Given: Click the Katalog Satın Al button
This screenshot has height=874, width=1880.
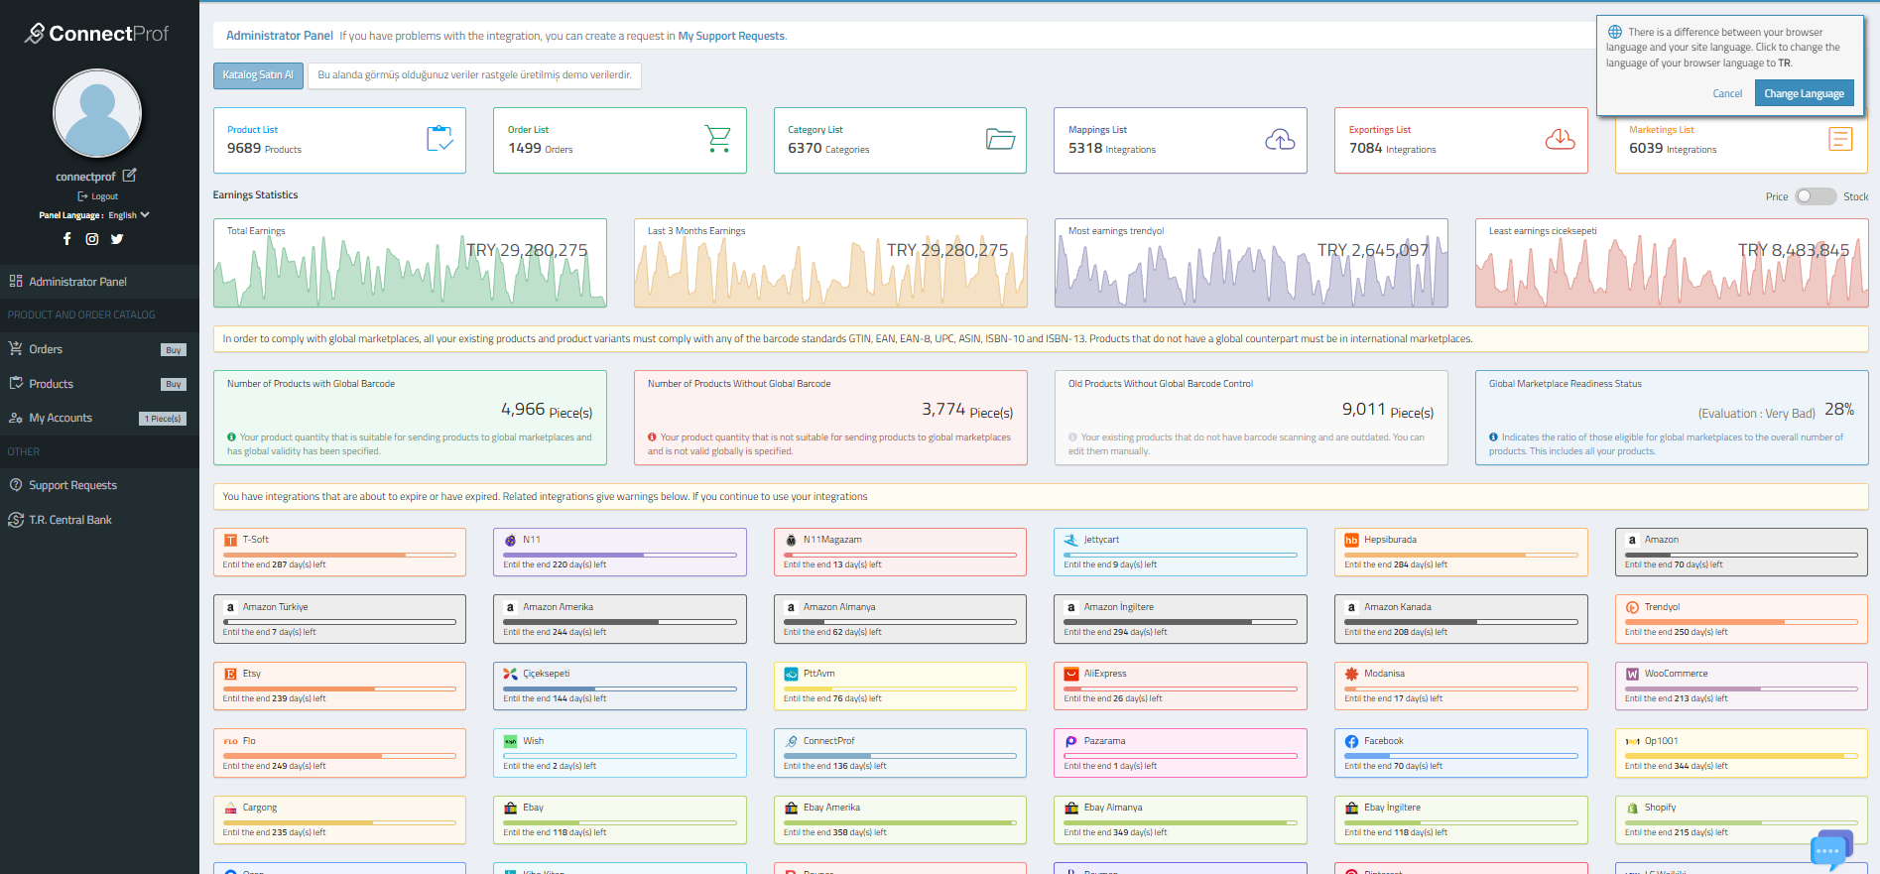Looking at the screenshot, I should [x=258, y=75].
